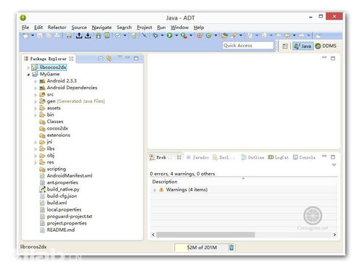Open the Window menu

[x=179, y=28]
